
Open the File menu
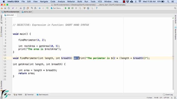pyautogui.click(x=23, y=1)
